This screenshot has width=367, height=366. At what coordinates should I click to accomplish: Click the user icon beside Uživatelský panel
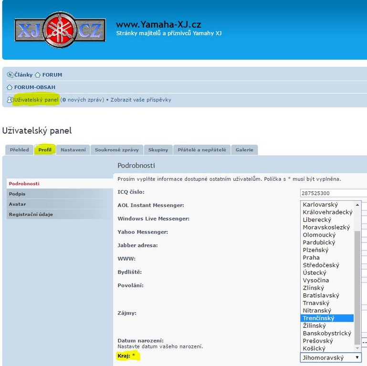pyautogui.click(x=10, y=100)
